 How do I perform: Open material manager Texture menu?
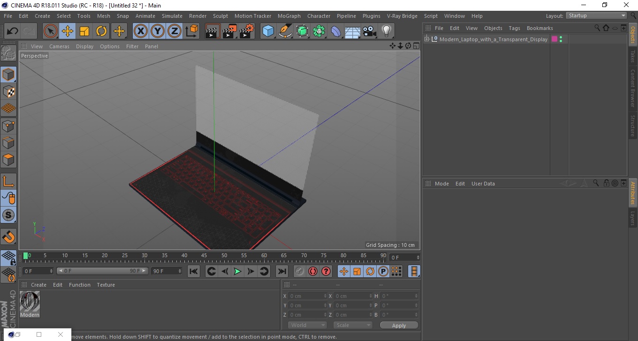(106, 285)
